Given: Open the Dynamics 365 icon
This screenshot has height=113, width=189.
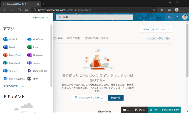Looking at the screenshot, I should [29, 71].
